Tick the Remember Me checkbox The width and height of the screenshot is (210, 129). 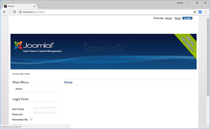pyautogui.click(x=31, y=119)
